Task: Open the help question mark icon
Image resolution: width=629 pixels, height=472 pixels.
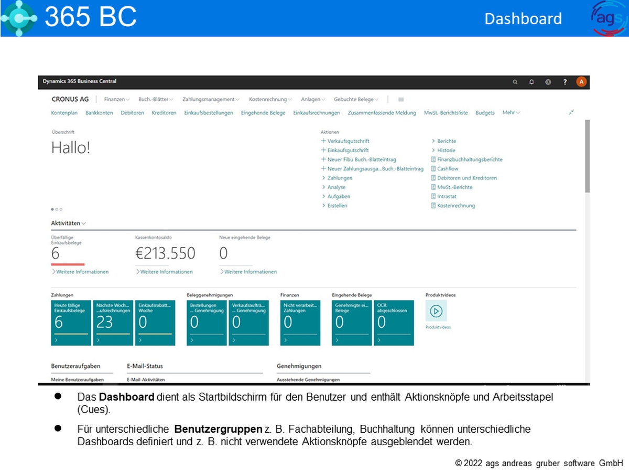Action: pyautogui.click(x=565, y=82)
